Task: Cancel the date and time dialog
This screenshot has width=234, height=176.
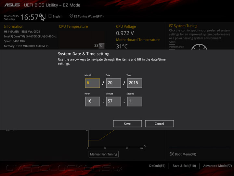Action: click(x=159, y=124)
